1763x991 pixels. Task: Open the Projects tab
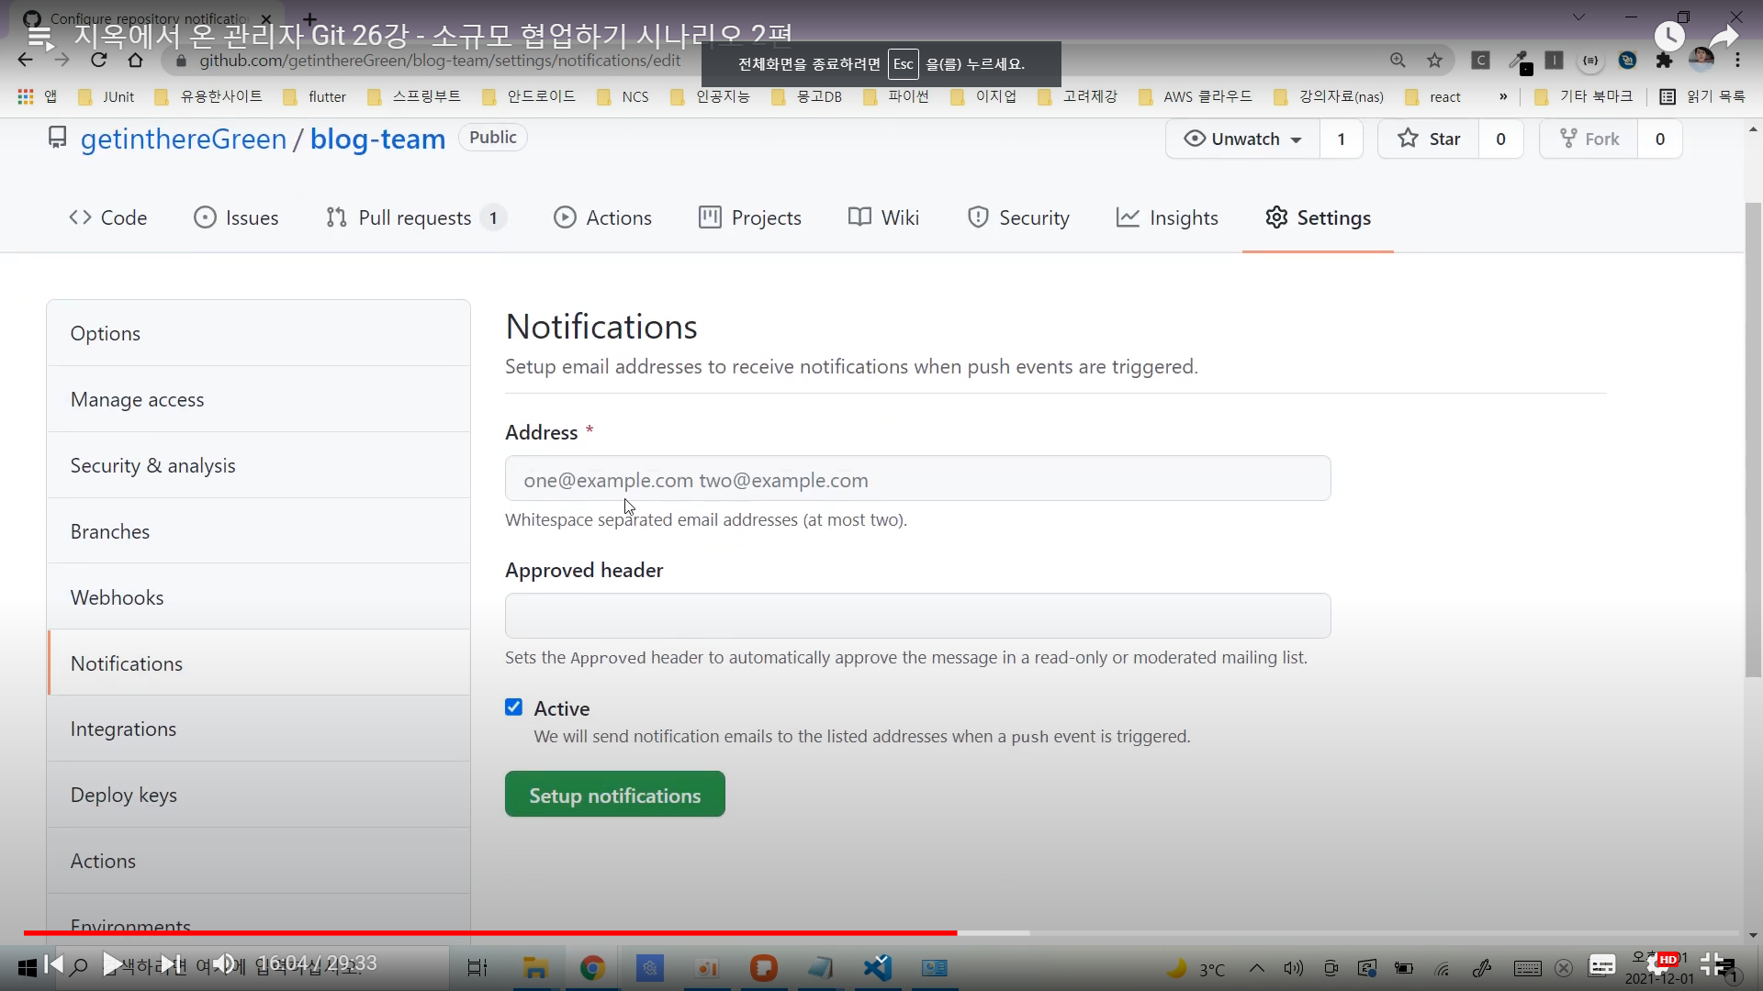click(x=750, y=217)
